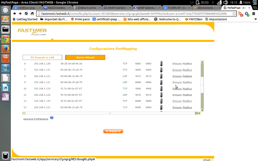Switch to the PC Presenti in LAN tab

(42, 57)
